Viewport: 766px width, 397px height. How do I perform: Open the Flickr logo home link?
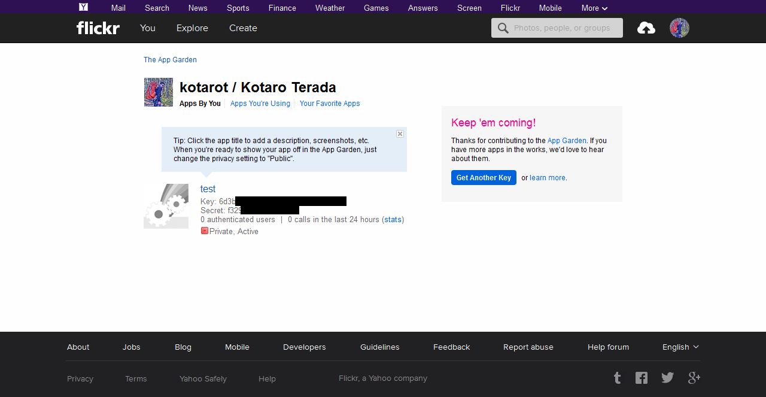click(98, 28)
